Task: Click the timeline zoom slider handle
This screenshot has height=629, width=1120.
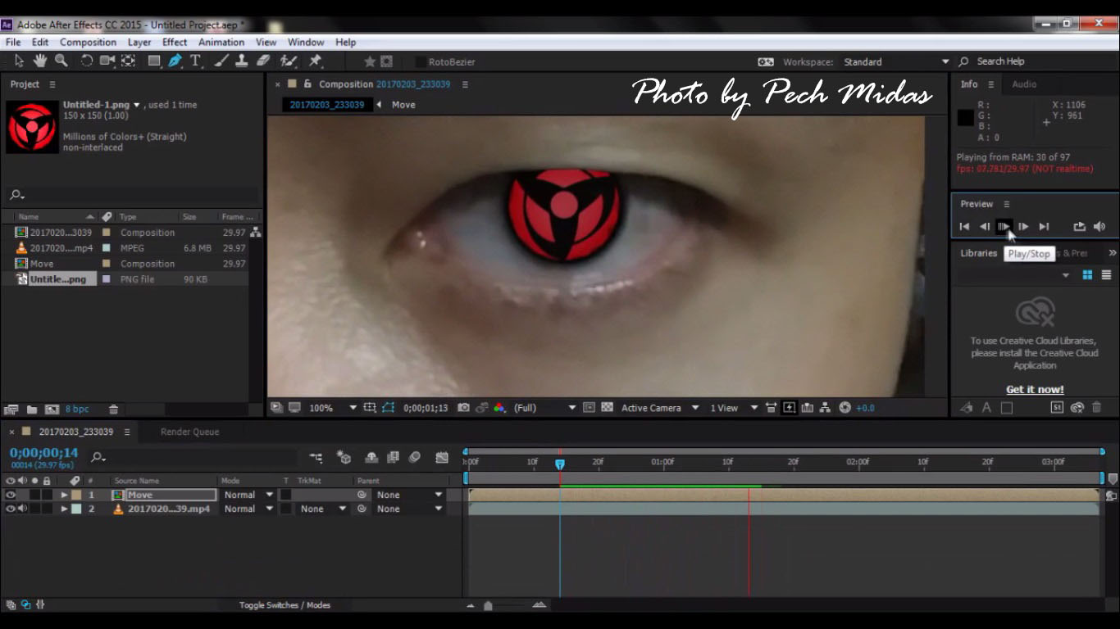Action: (488, 606)
